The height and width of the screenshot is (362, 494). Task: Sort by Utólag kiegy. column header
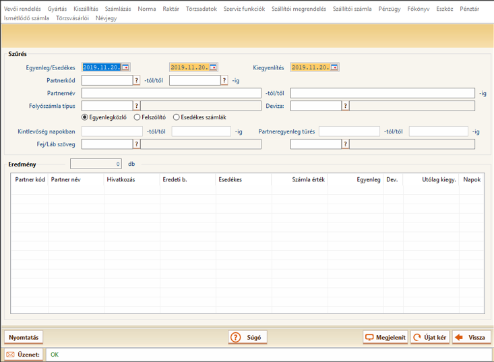(431, 179)
